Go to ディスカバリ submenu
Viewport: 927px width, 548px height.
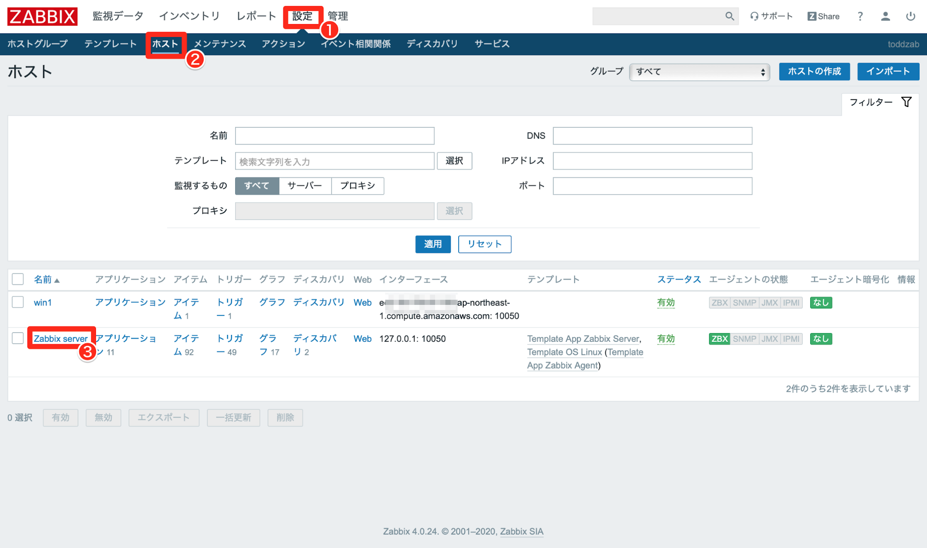pyautogui.click(x=432, y=44)
